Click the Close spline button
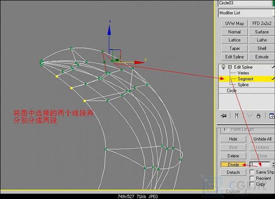 [262, 156]
